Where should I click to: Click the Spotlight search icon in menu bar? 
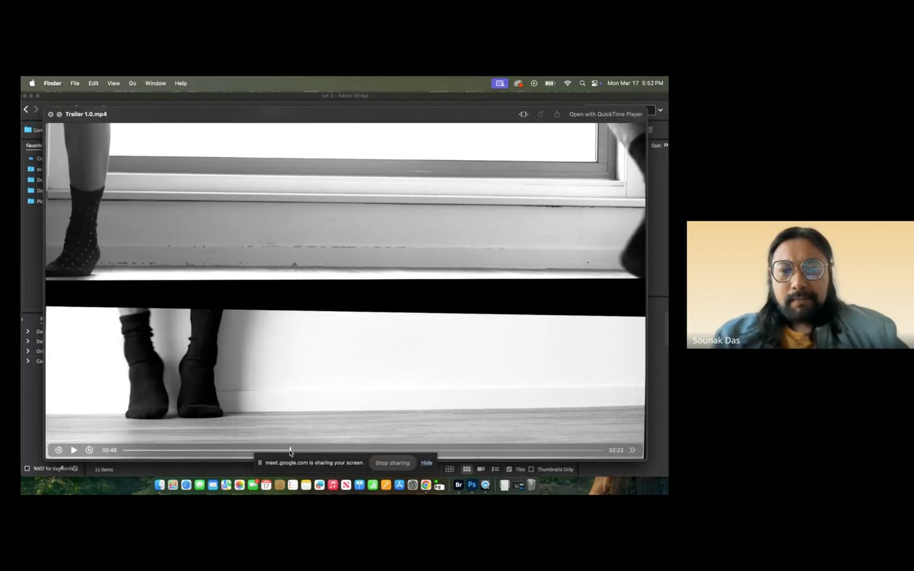pos(582,83)
